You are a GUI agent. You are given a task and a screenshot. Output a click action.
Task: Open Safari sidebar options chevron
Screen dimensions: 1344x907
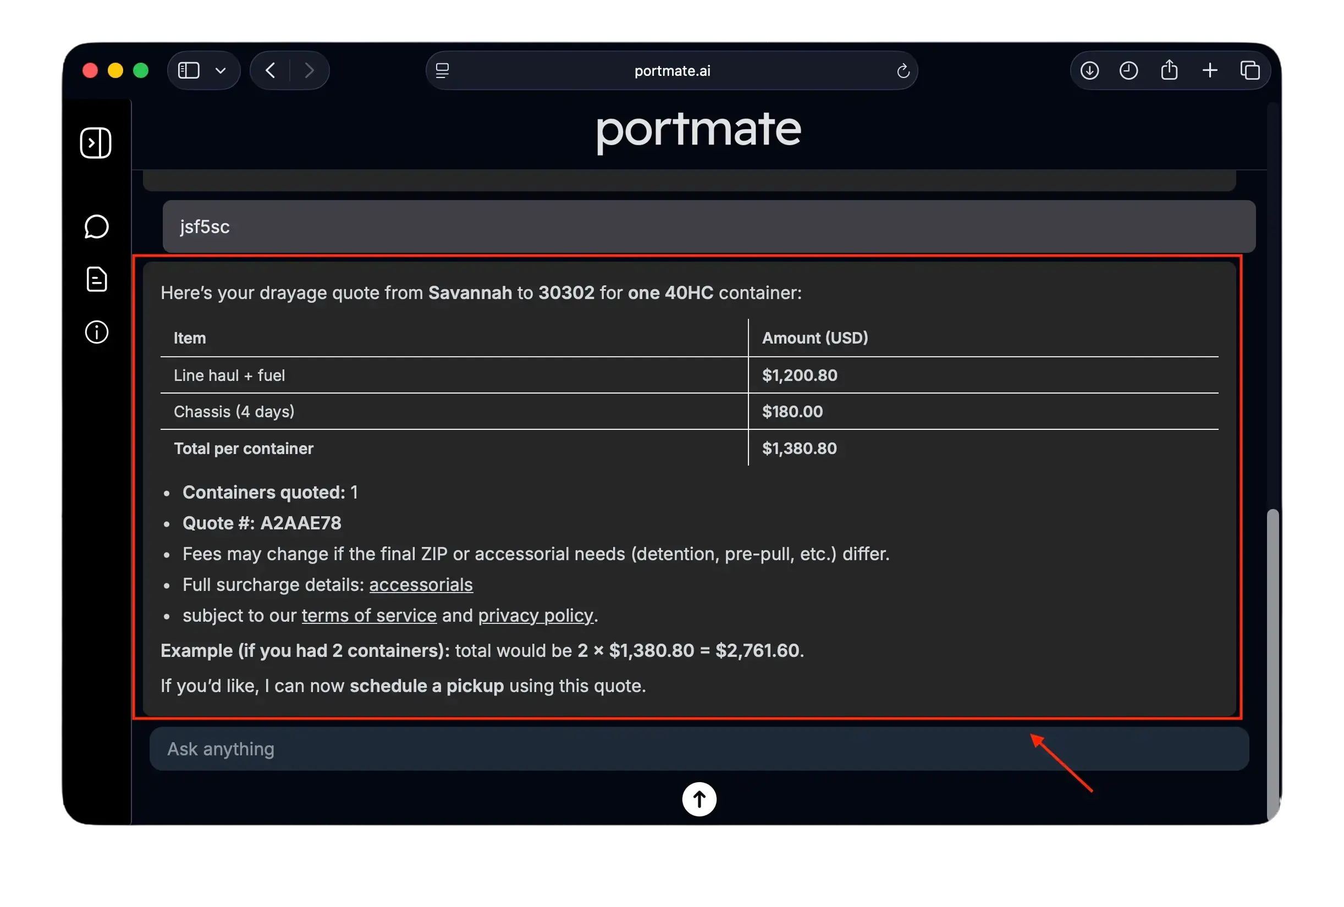221,70
